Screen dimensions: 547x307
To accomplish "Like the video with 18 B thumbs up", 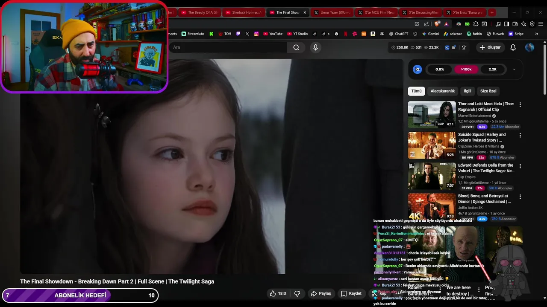I will point(278,293).
